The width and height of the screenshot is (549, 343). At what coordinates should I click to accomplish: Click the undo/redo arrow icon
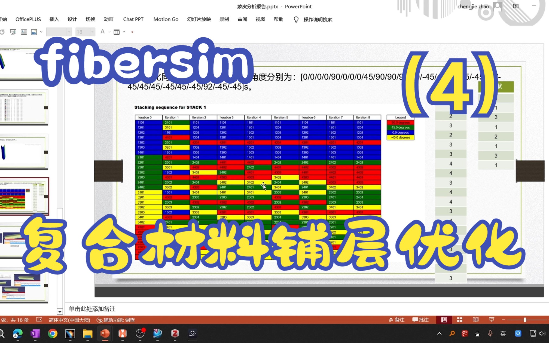tap(2, 32)
